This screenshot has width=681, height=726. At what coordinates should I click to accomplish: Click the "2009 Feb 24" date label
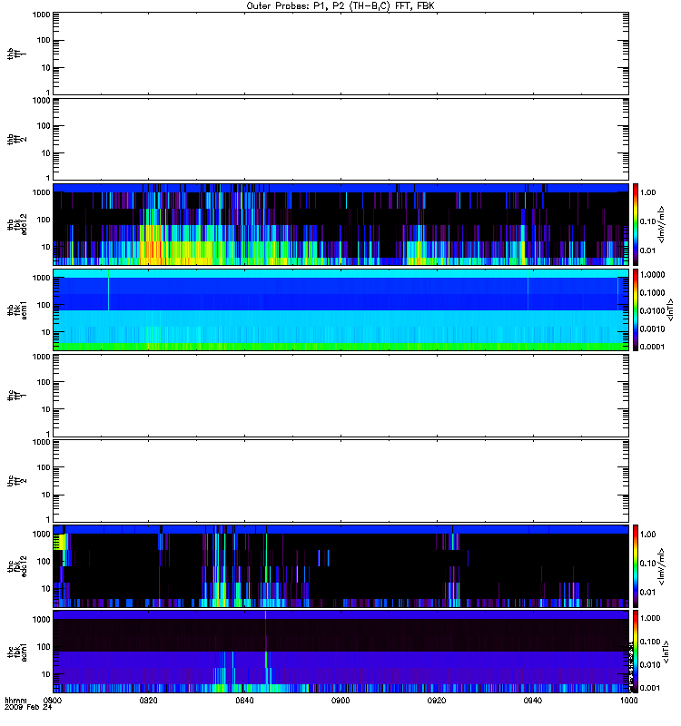click(x=28, y=708)
